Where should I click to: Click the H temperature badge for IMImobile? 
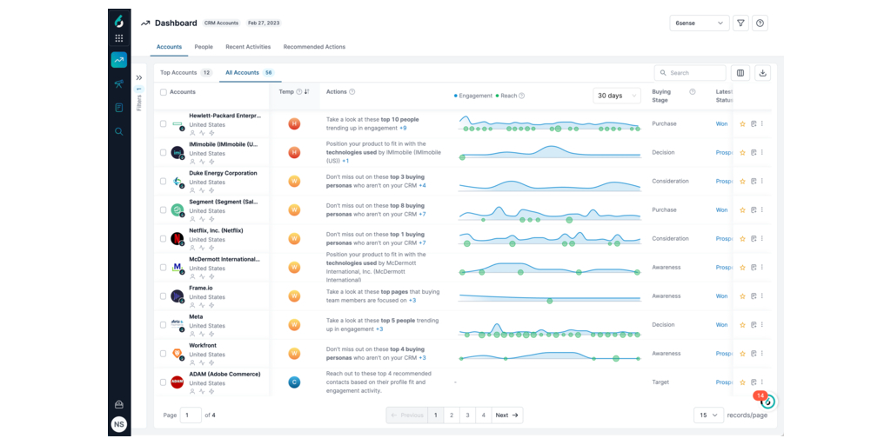tap(294, 152)
